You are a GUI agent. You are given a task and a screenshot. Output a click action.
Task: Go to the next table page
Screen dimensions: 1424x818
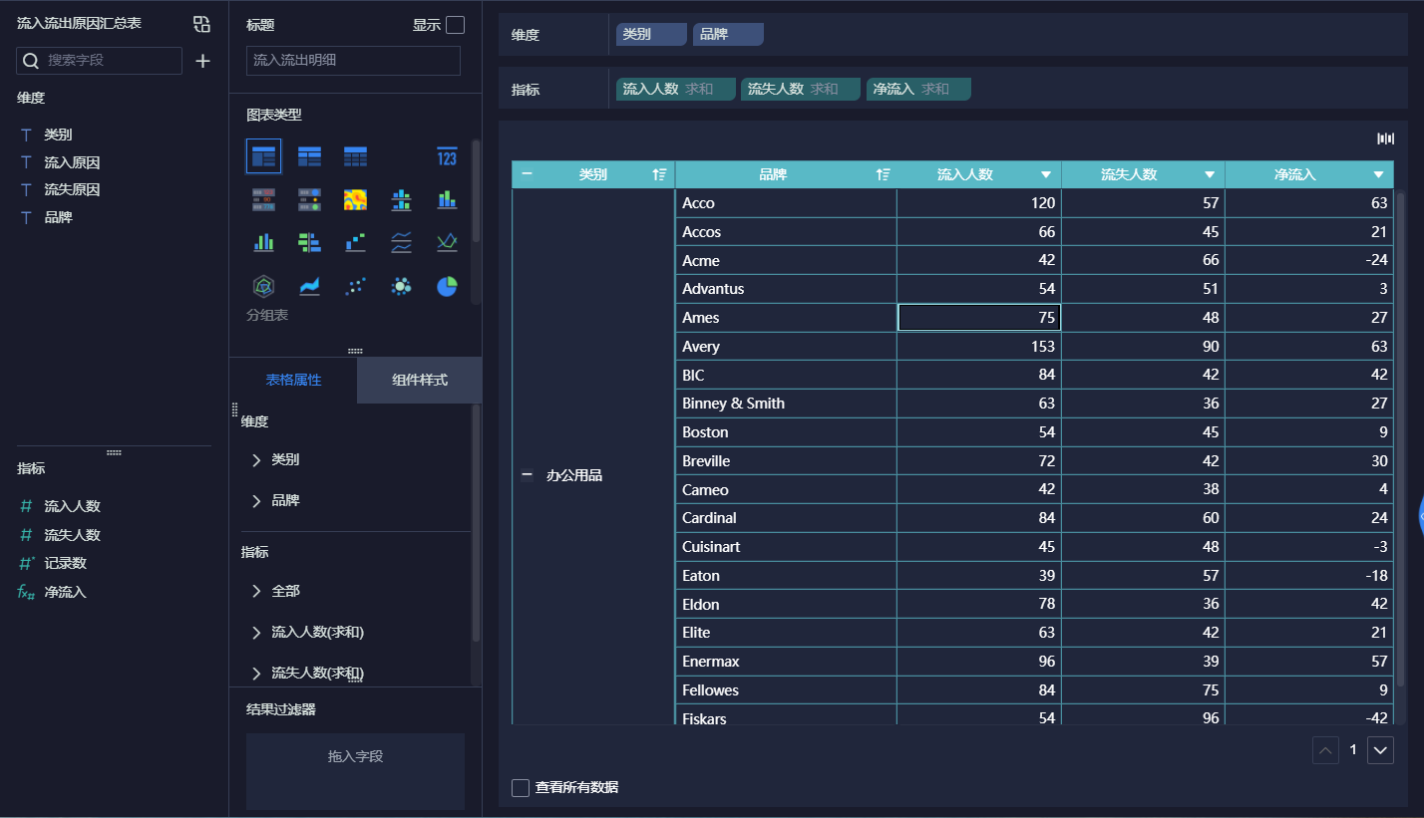point(1380,750)
